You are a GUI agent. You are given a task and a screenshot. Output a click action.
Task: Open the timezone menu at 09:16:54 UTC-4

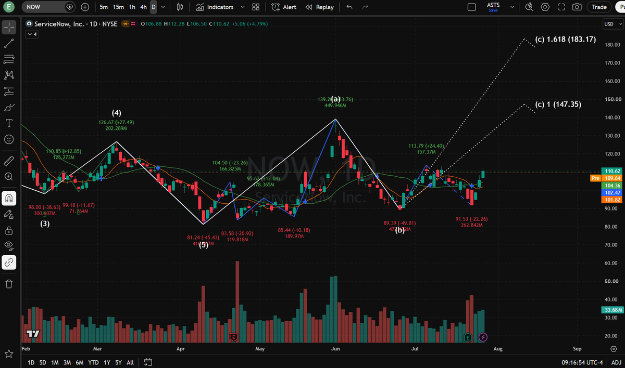[x=582, y=362]
